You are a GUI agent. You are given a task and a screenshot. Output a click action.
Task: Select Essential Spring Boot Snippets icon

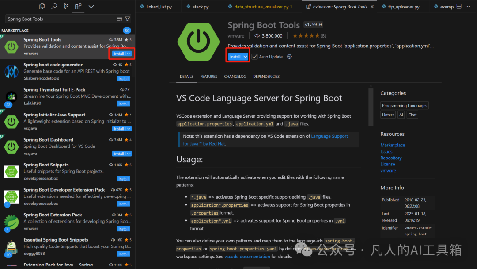point(11,247)
